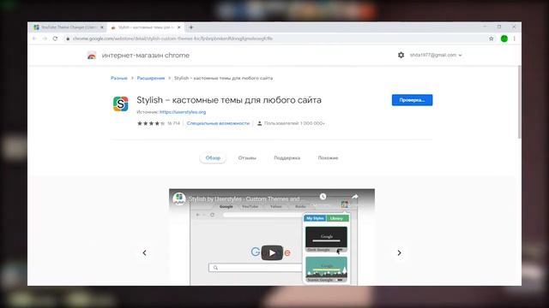
Task: Click the padlock site info icon
Action: pyautogui.click(x=68, y=38)
